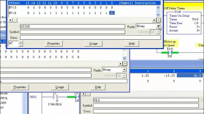Screen dimensions: 204x114
Task: Click Properties button in lower binary window
Action: pos(20,87)
